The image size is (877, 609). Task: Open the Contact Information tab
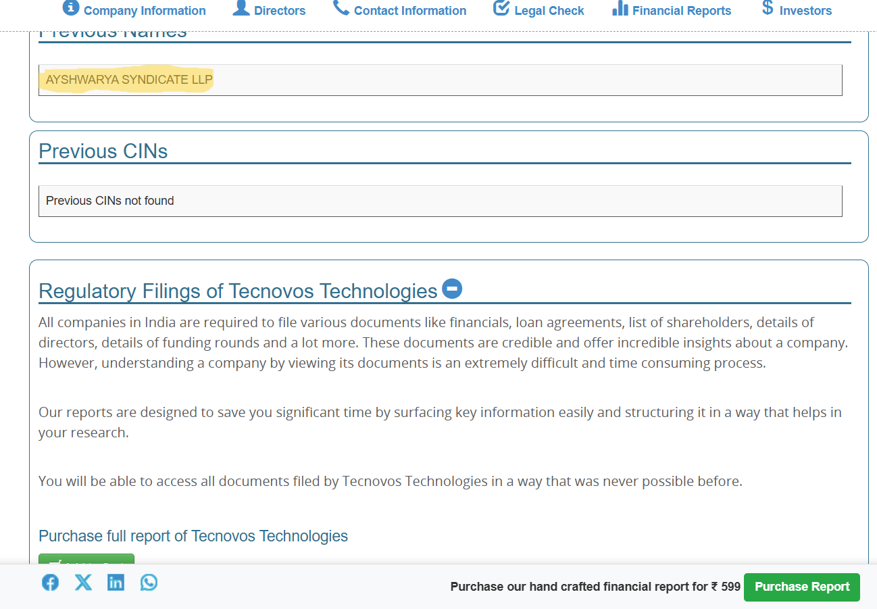click(399, 10)
